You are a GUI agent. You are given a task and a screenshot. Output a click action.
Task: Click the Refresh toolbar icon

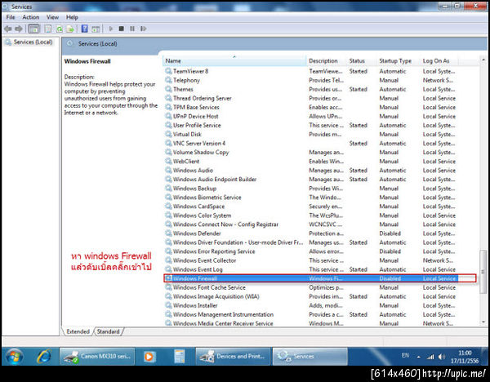(59, 29)
